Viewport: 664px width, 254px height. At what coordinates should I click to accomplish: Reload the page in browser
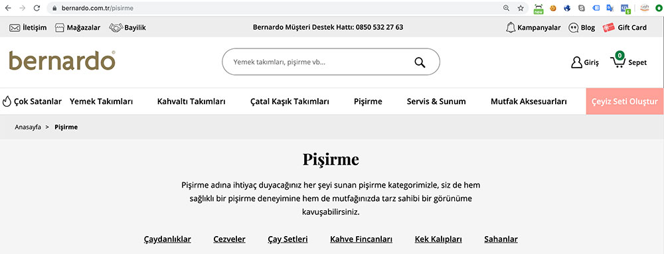[37, 7]
